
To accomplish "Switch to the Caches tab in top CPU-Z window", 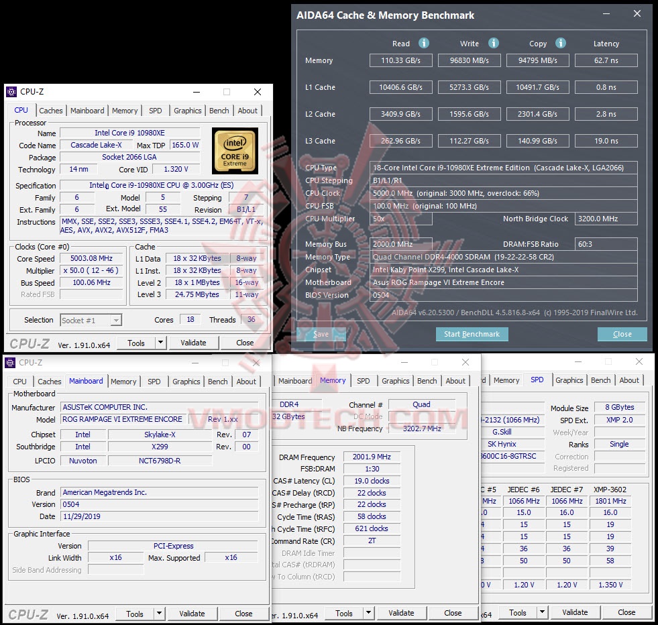I will [51, 111].
